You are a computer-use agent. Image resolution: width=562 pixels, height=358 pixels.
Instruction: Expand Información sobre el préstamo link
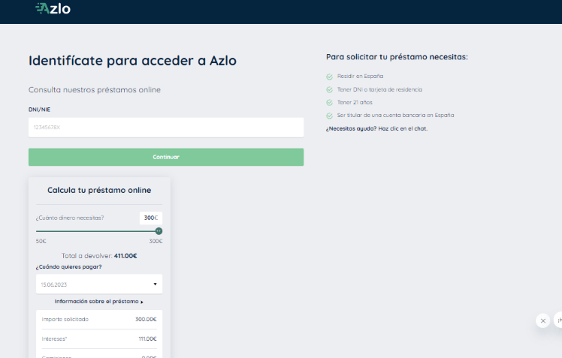pyautogui.click(x=99, y=302)
